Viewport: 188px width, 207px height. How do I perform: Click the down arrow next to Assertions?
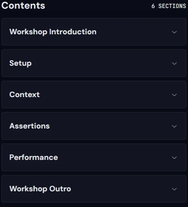[174, 126]
